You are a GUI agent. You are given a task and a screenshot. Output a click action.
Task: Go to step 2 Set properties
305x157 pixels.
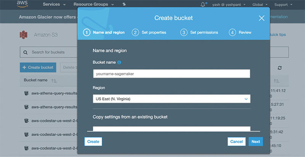click(x=149, y=32)
